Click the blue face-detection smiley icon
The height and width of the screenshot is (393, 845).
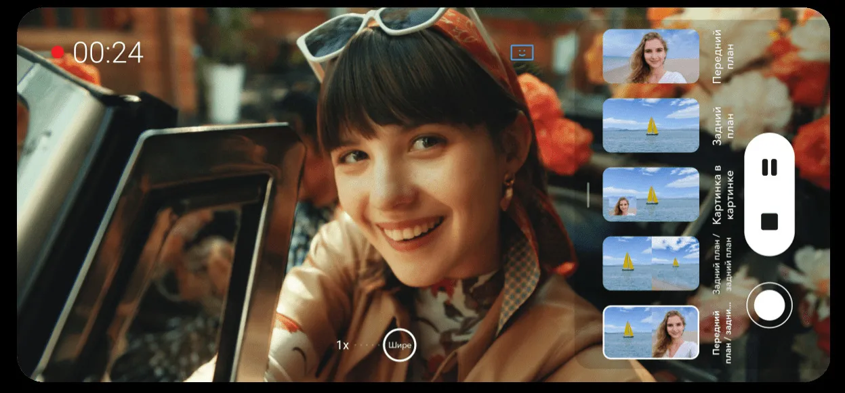click(522, 52)
